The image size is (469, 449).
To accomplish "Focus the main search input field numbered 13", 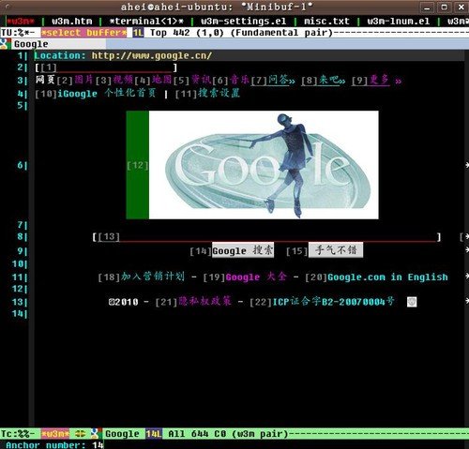I will [266, 237].
